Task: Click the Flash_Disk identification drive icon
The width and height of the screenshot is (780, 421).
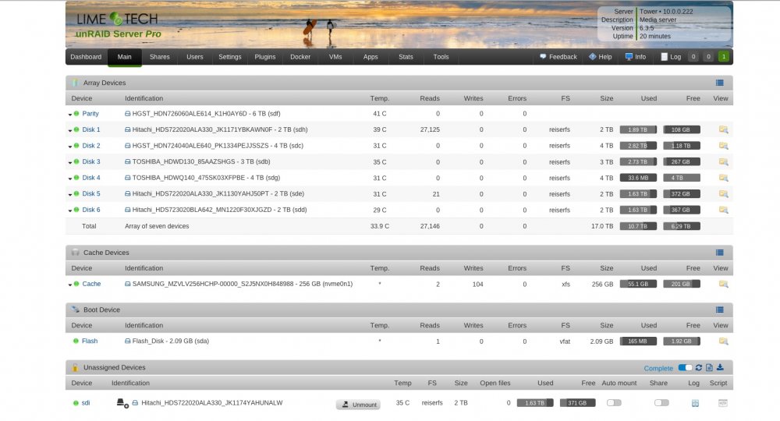Action: click(x=127, y=341)
